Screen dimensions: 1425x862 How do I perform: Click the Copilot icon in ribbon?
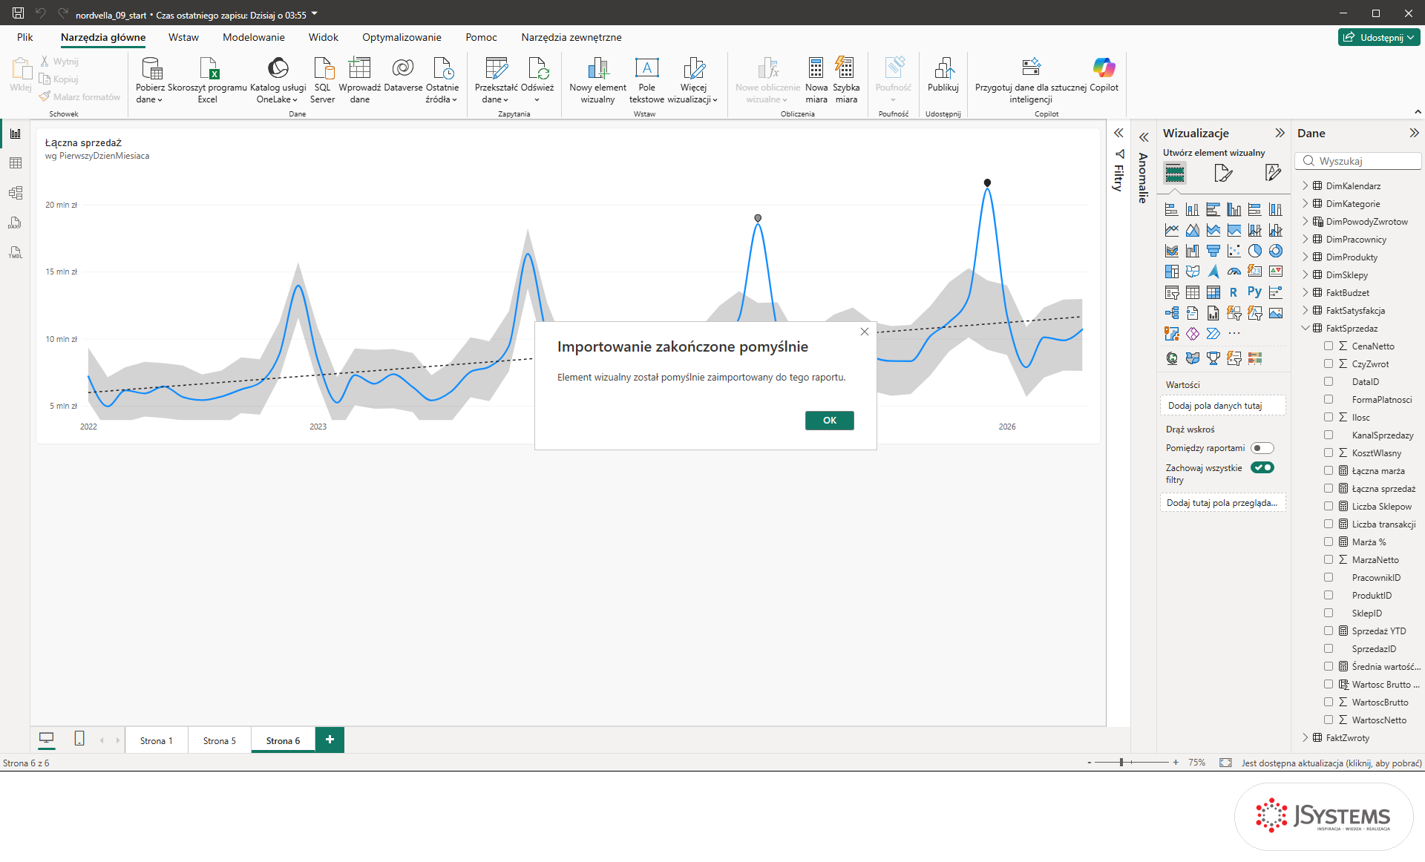(1104, 69)
